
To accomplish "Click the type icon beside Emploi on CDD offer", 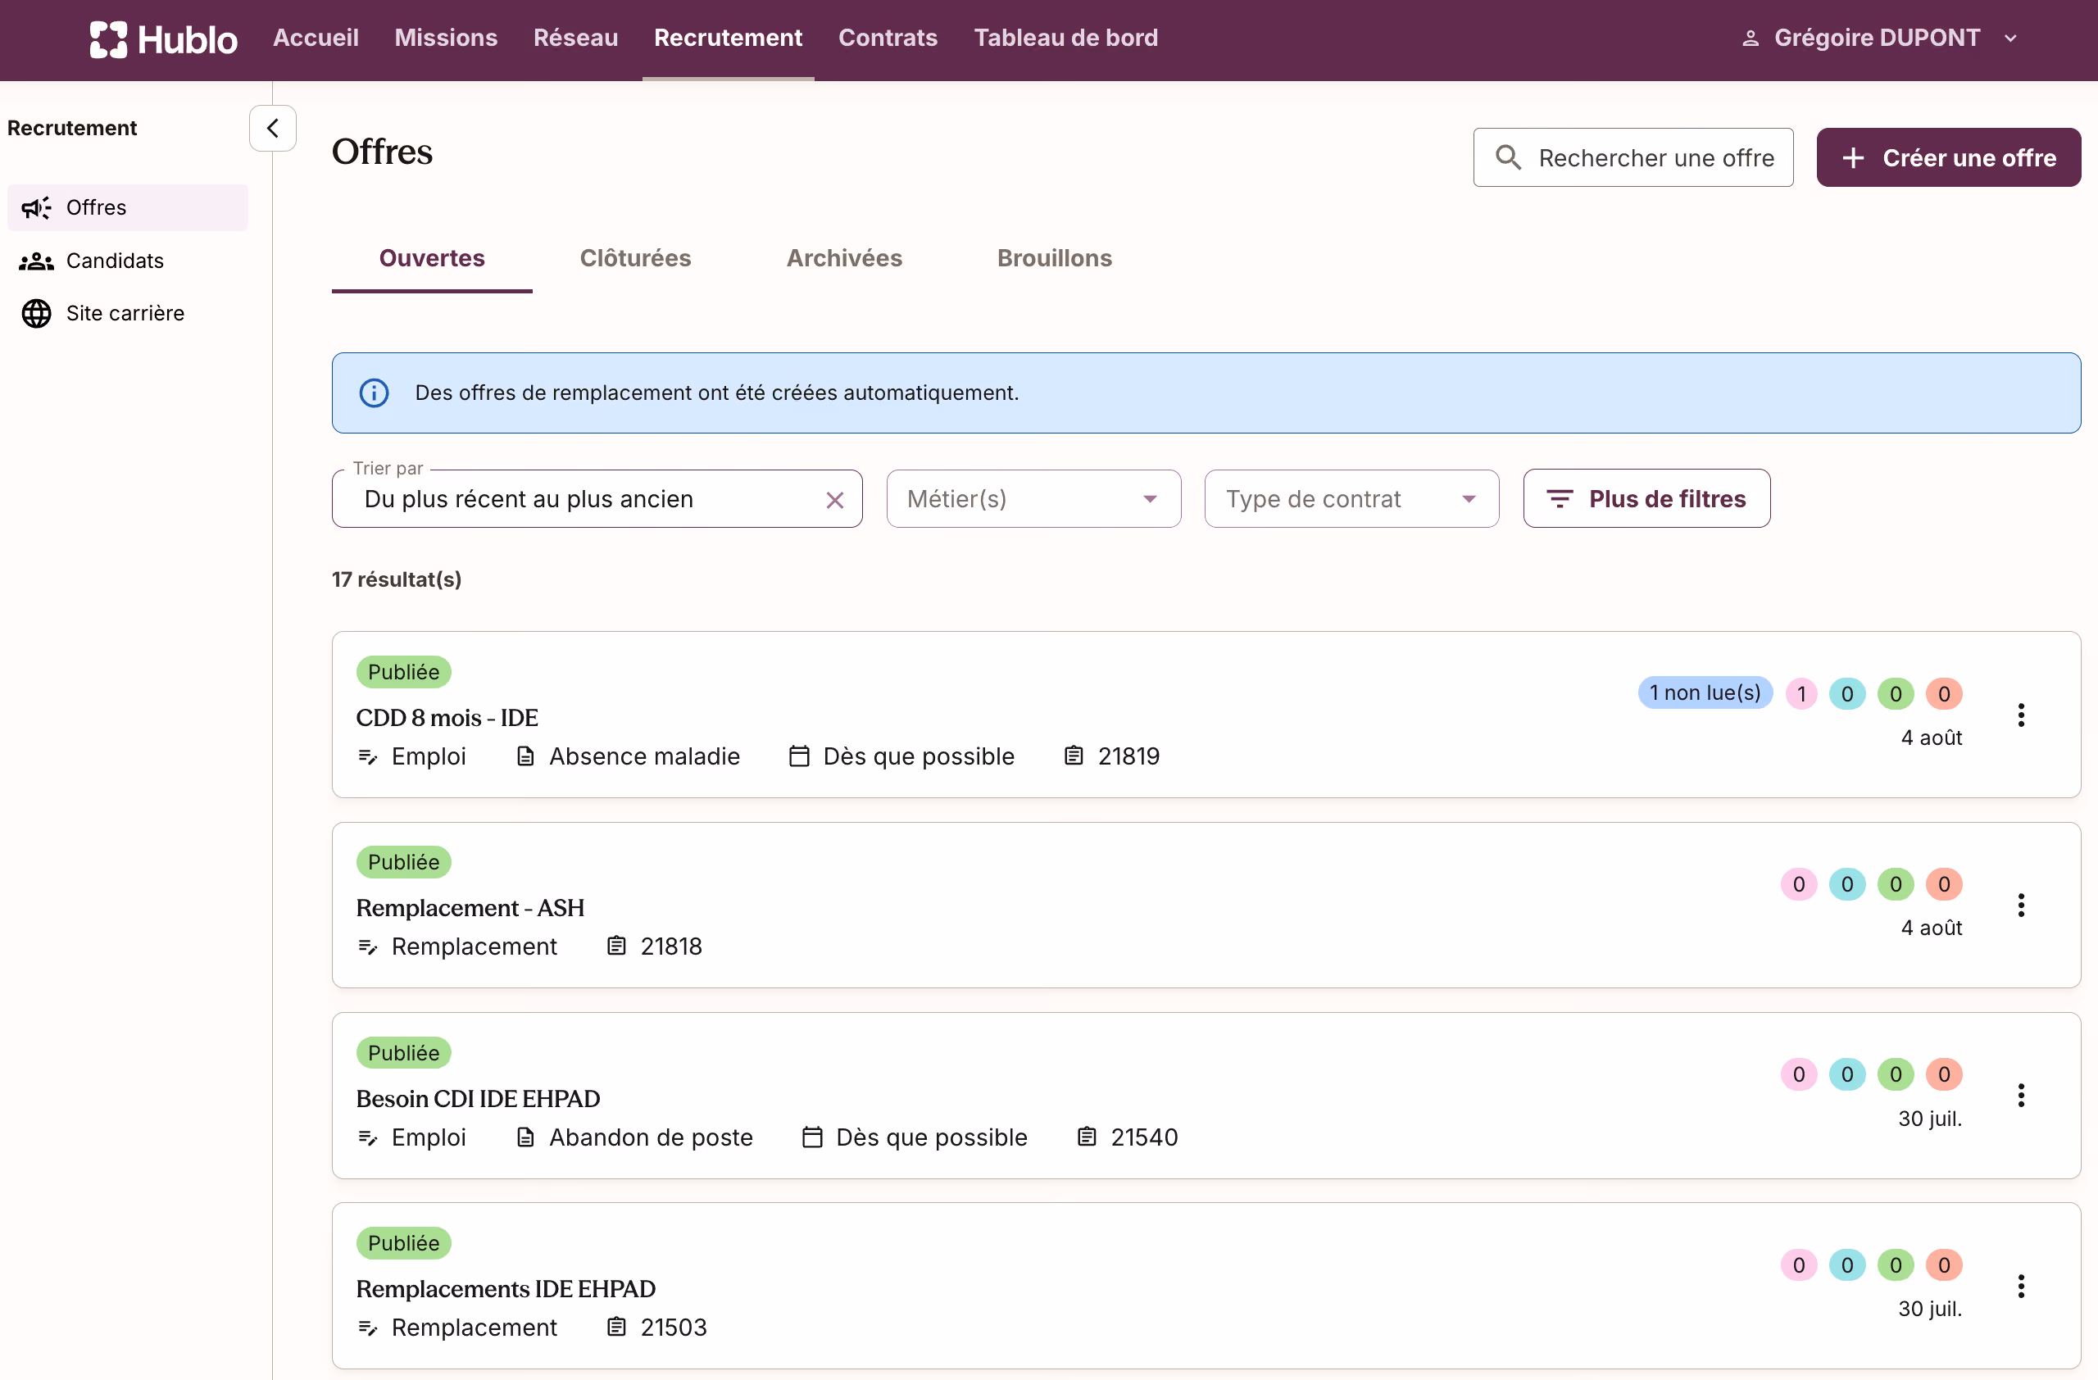I will coord(368,757).
